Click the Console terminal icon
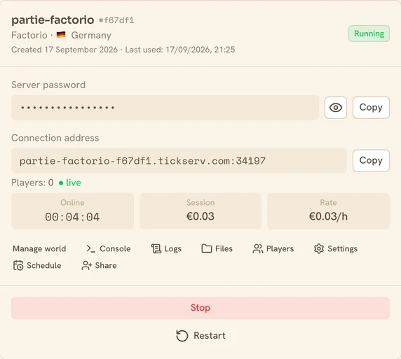The image size is (401, 359). pos(90,248)
